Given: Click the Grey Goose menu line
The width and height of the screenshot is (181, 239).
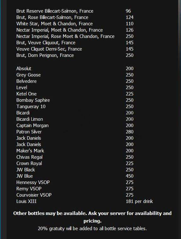Looking at the screenshot, I should (x=28, y=75).
